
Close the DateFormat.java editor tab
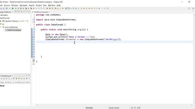pyautogui.click(x=50, y=12)
